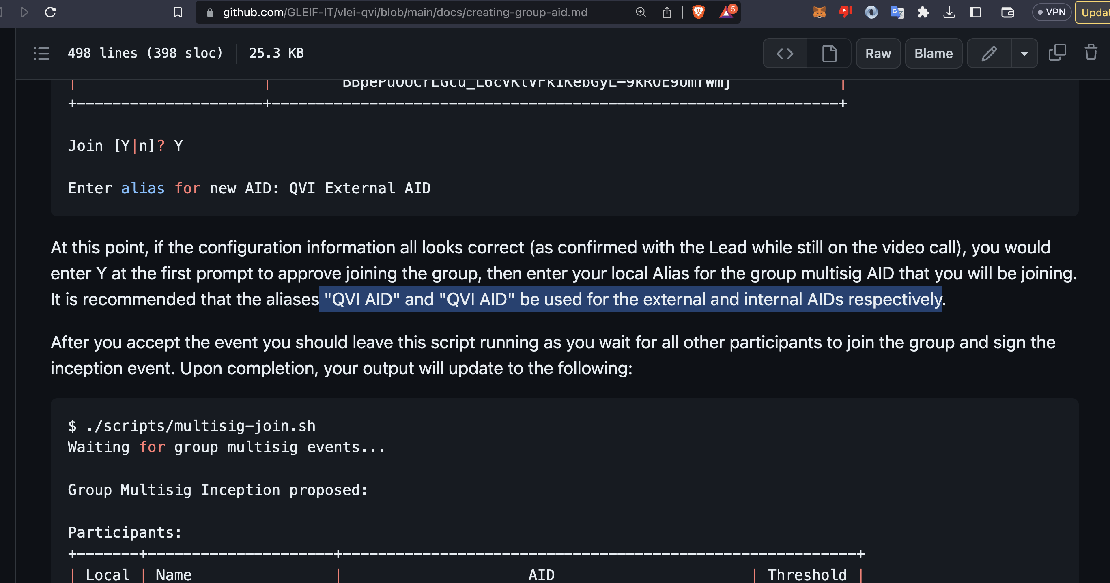Open the extensions puzzle piece menu
The width and height of the screenshot is (1110, 583).
click(923, 12)
